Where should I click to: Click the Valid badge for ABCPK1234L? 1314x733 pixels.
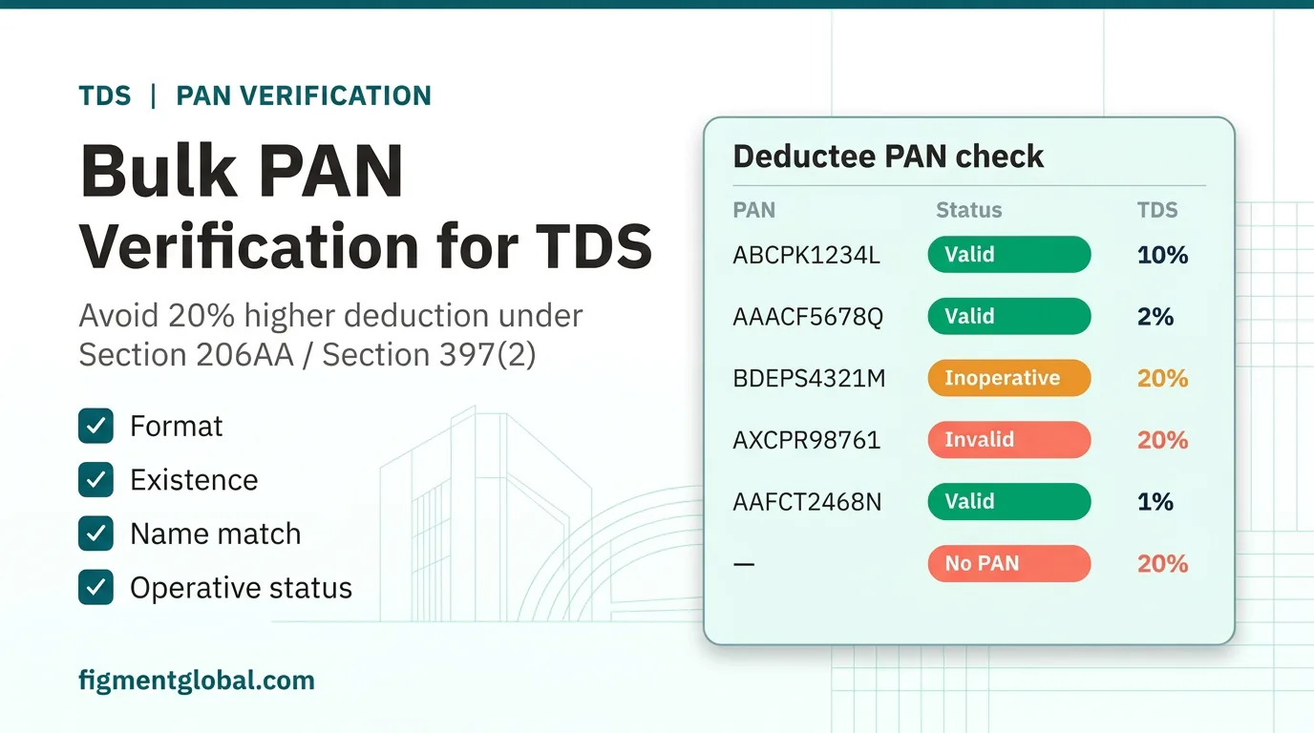tap(1008, 255)
